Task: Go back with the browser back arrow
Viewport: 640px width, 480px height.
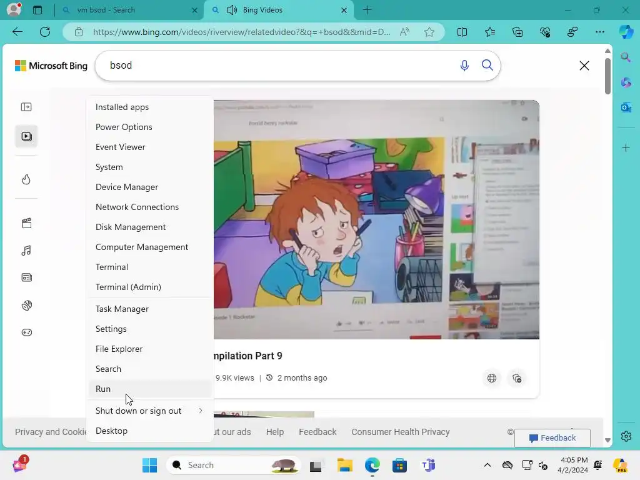Action: pyautogui.click(x=17, y=32)
